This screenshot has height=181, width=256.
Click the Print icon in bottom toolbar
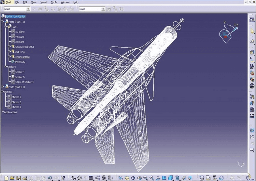click(x=25, y=178)
